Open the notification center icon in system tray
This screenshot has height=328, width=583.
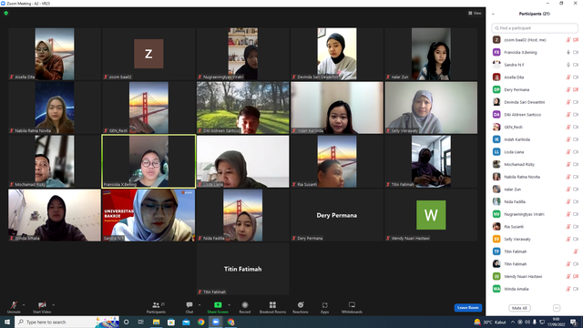574,322
